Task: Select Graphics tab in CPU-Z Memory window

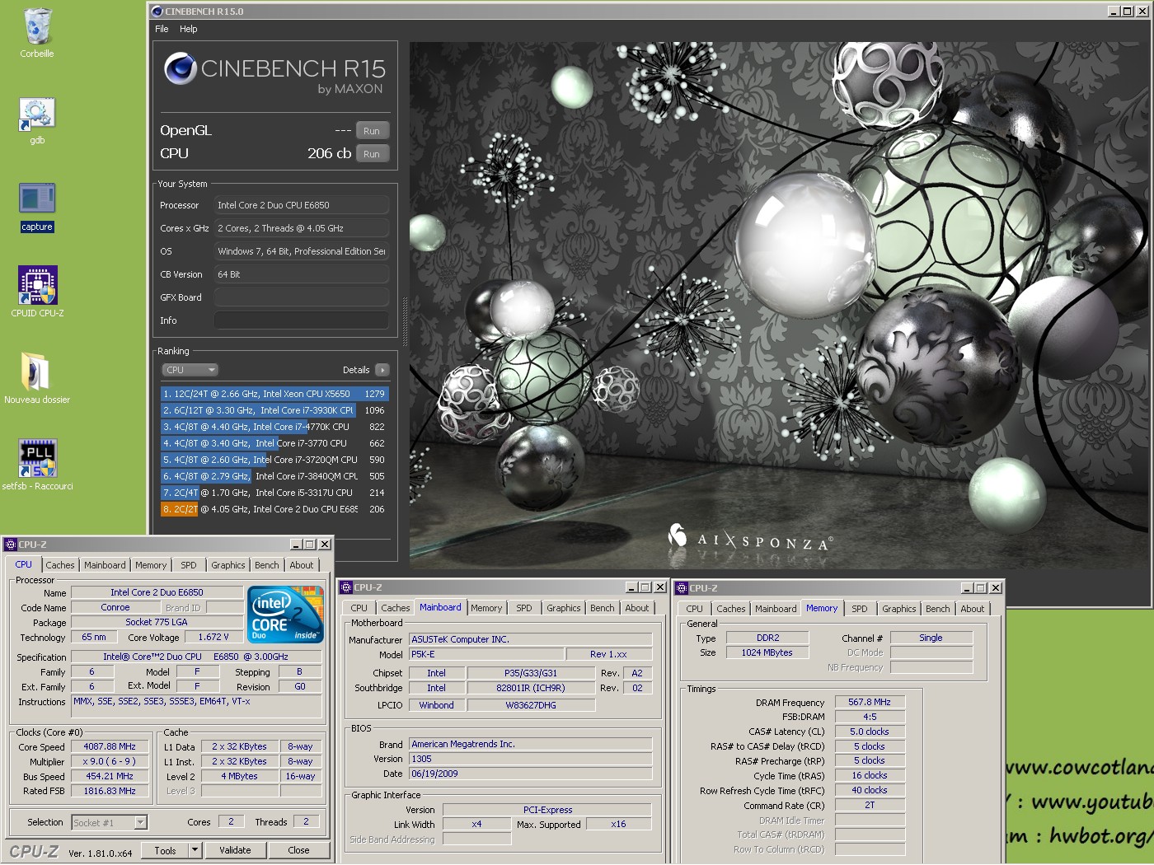Action: coord(898,609)
